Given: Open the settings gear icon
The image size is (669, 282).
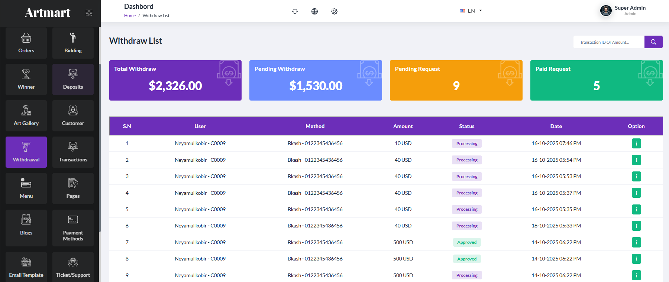Looking at the screenshot, I should pyautogui.click(x=334, y=11).
